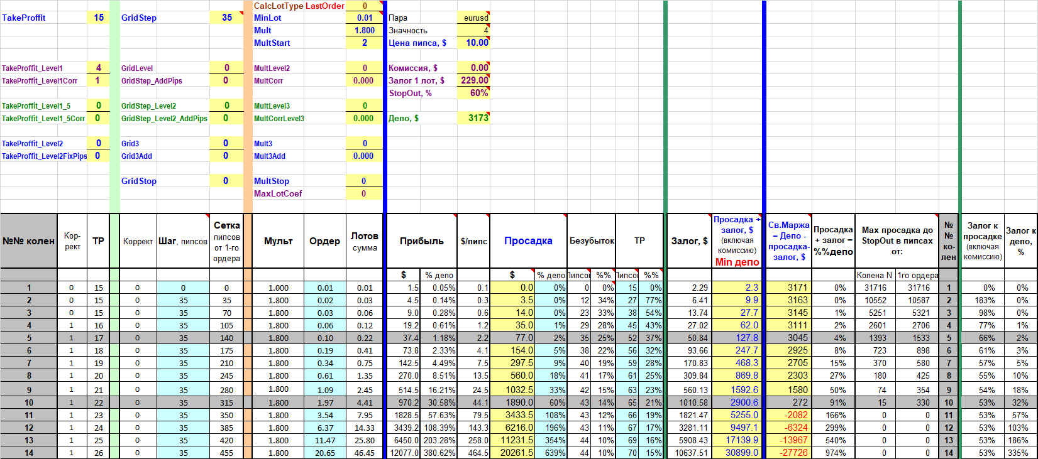Select the TakeProffit_Level2FixPips label
This screenshot has width=1038, height=459.
point(44,156)
